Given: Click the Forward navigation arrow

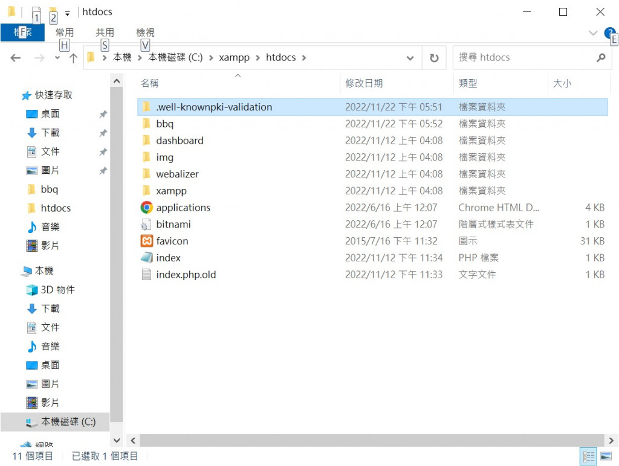Looking at the screenshot, I should click(39, 58).
